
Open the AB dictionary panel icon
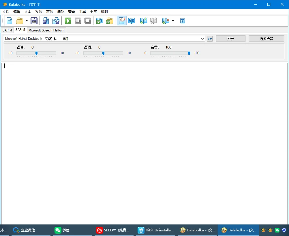(132, 21)
